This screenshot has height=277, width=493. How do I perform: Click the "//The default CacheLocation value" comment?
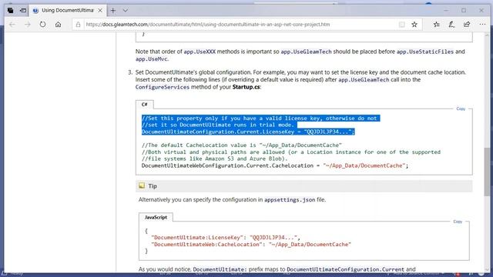pos(241,145)
